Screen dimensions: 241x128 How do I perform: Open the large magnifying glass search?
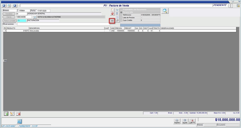point(165,11)
